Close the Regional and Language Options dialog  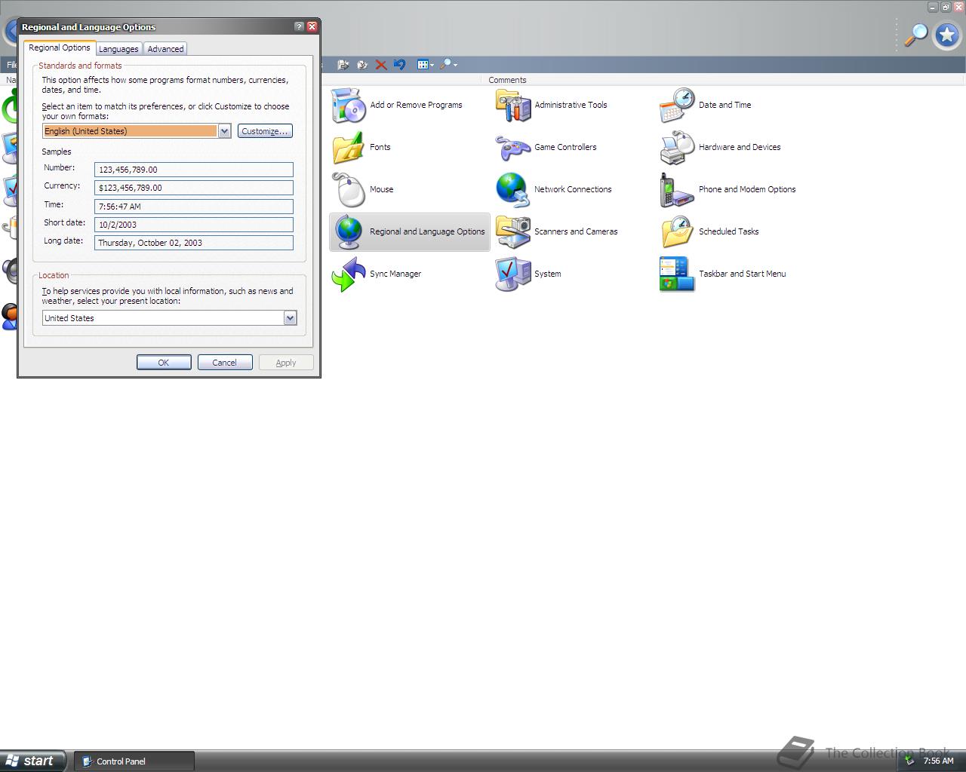(312, 26)
